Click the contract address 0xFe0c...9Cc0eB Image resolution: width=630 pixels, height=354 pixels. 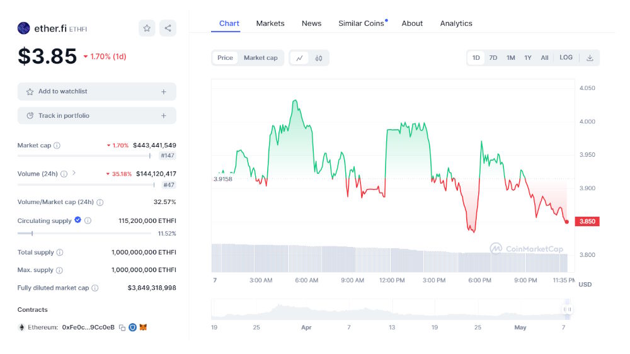[88, 328]
